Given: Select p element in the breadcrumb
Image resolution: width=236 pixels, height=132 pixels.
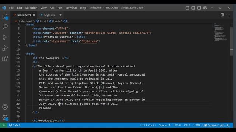Looking at the screenshot, I should coord(66,21).
